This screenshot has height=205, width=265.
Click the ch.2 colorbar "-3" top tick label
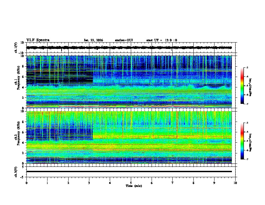247,123
